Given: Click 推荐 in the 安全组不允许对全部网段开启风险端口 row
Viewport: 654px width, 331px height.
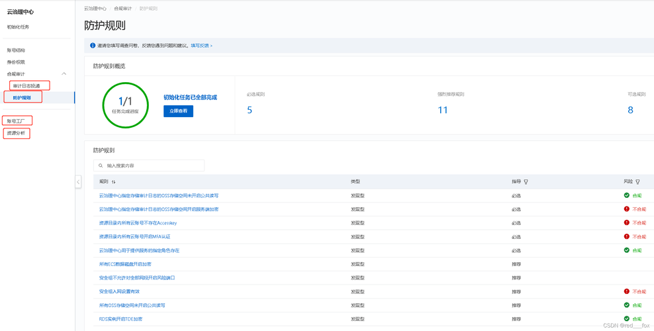Looking at the screenshot, I should click(516, 277).
